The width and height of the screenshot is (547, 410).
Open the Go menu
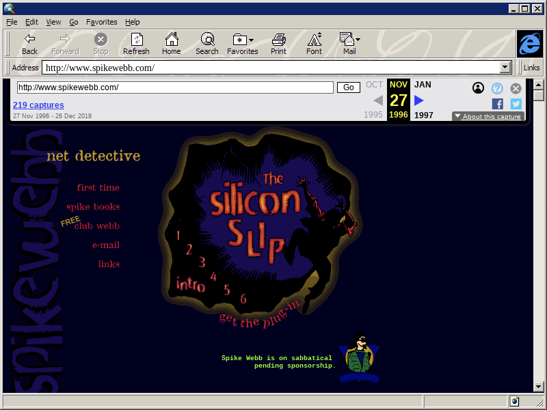(x=73, y=22)
